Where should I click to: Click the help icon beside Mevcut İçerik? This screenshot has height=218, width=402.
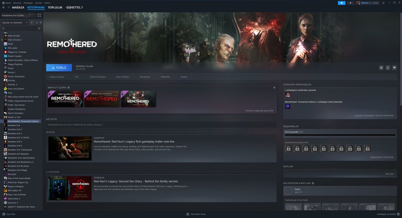[x=68, y=87]
